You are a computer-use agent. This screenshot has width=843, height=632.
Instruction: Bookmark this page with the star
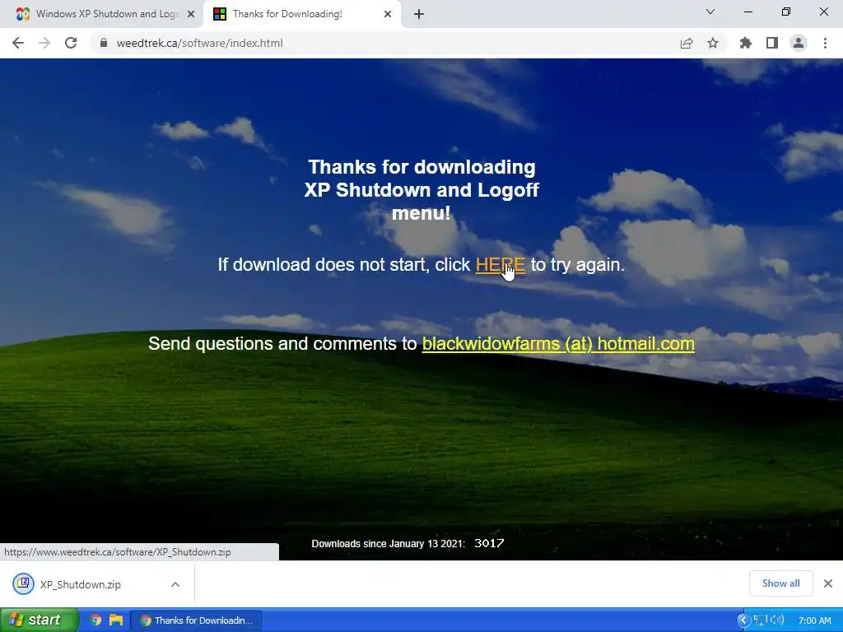click(x=713, y=43)
